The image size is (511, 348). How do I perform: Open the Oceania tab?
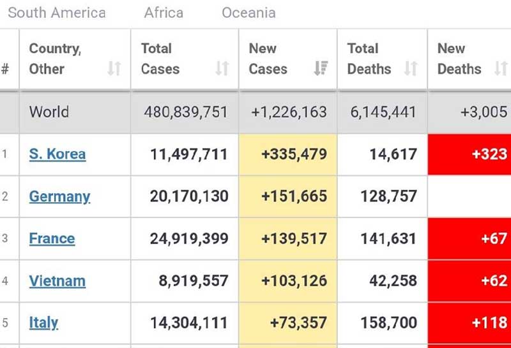click(248, 13)
